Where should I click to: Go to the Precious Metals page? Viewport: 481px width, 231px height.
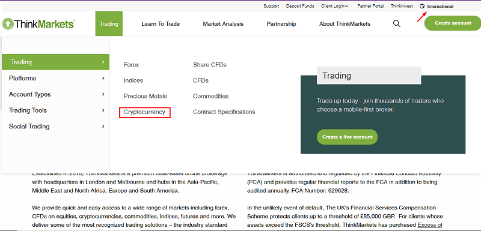tap(145, 96)
